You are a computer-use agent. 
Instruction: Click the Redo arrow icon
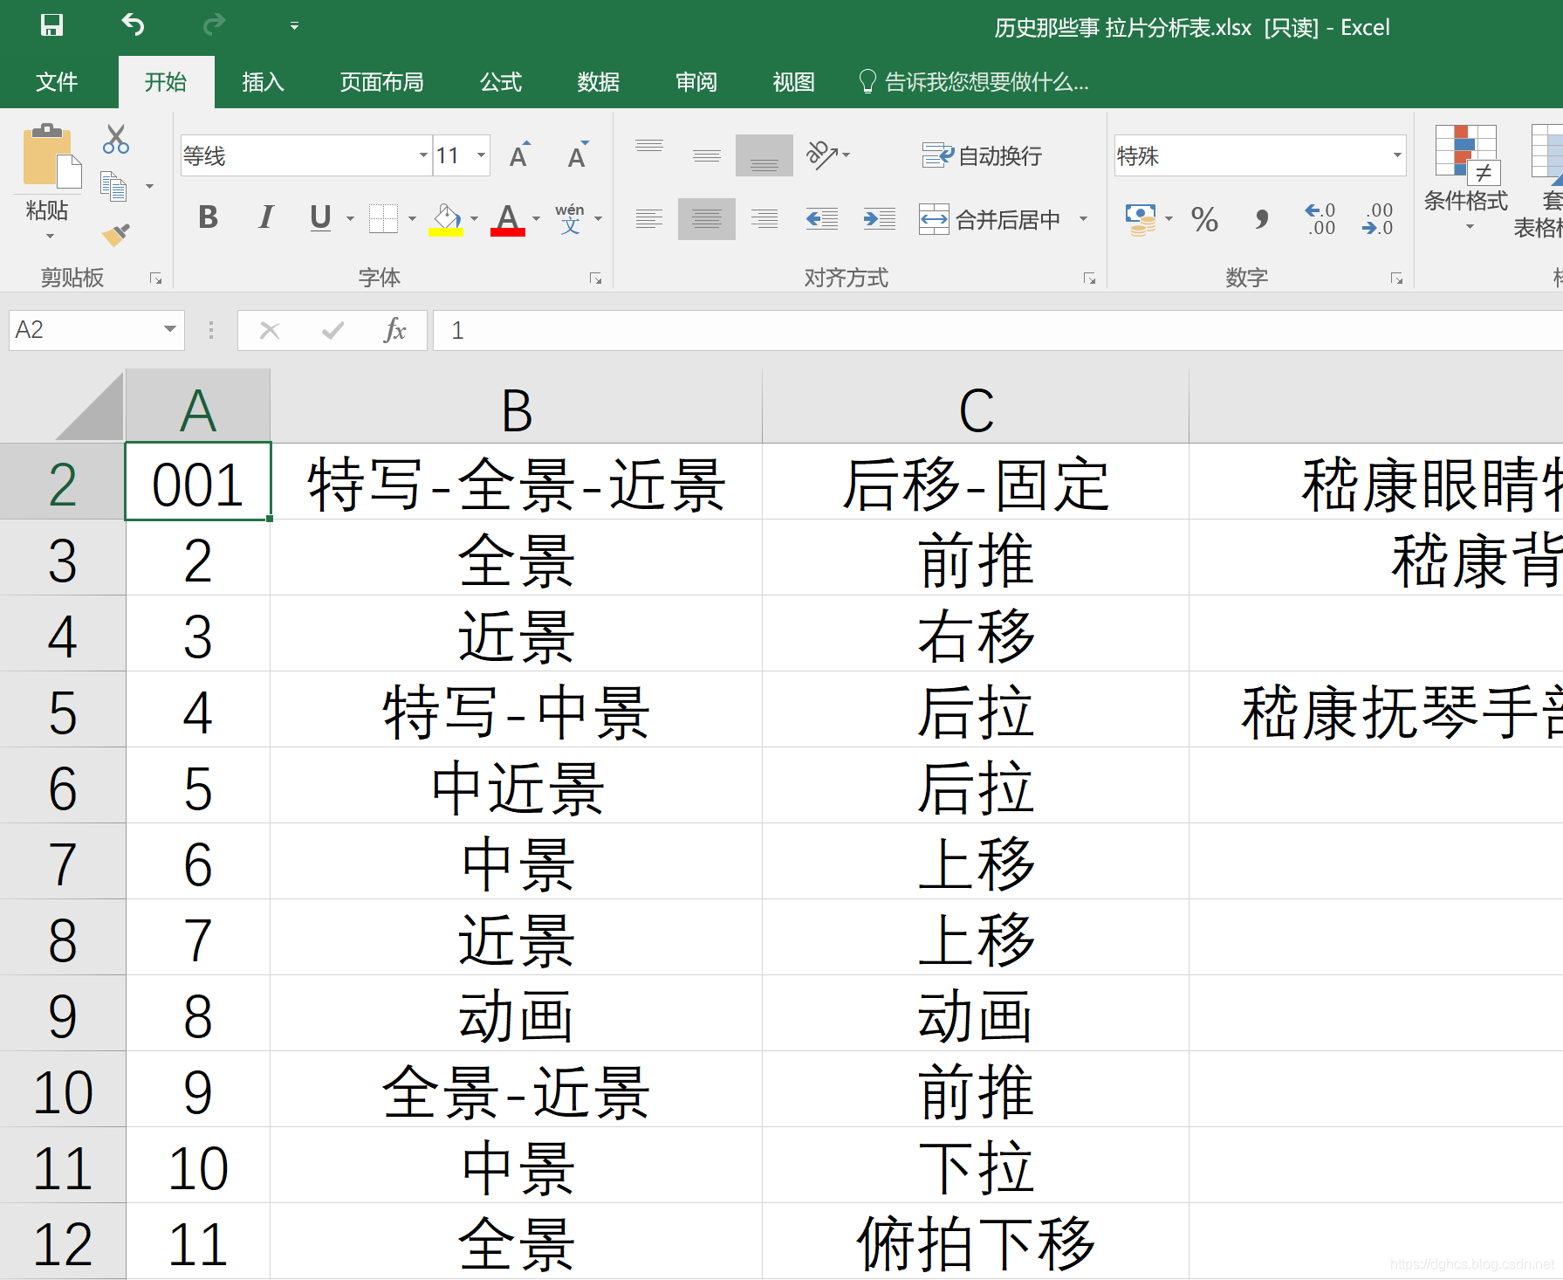[214, 25]
